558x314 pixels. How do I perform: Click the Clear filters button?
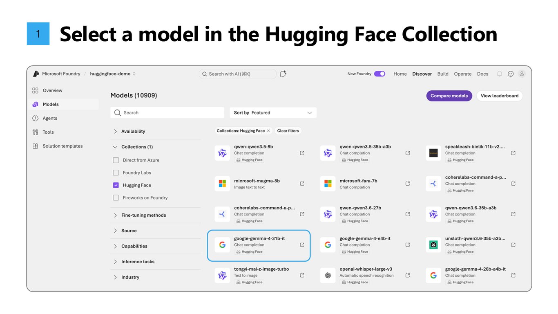[x=288, y=131]
